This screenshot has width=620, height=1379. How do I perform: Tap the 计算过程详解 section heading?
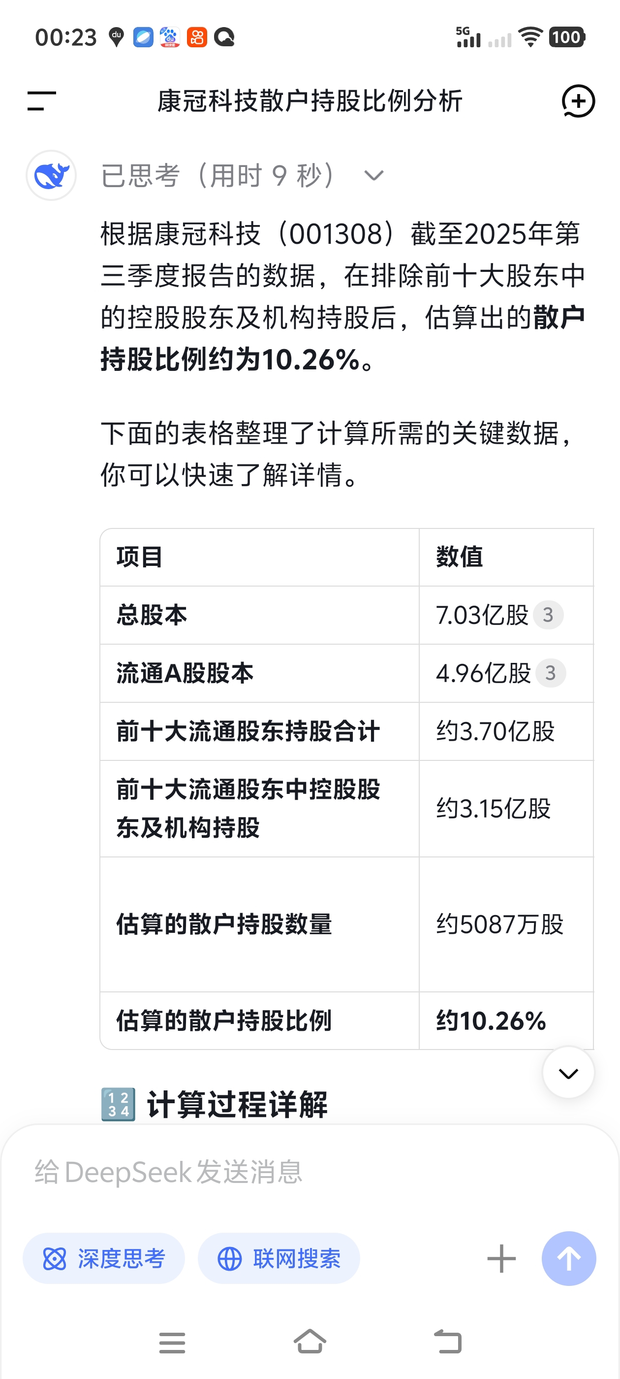tap(237, 1104)
